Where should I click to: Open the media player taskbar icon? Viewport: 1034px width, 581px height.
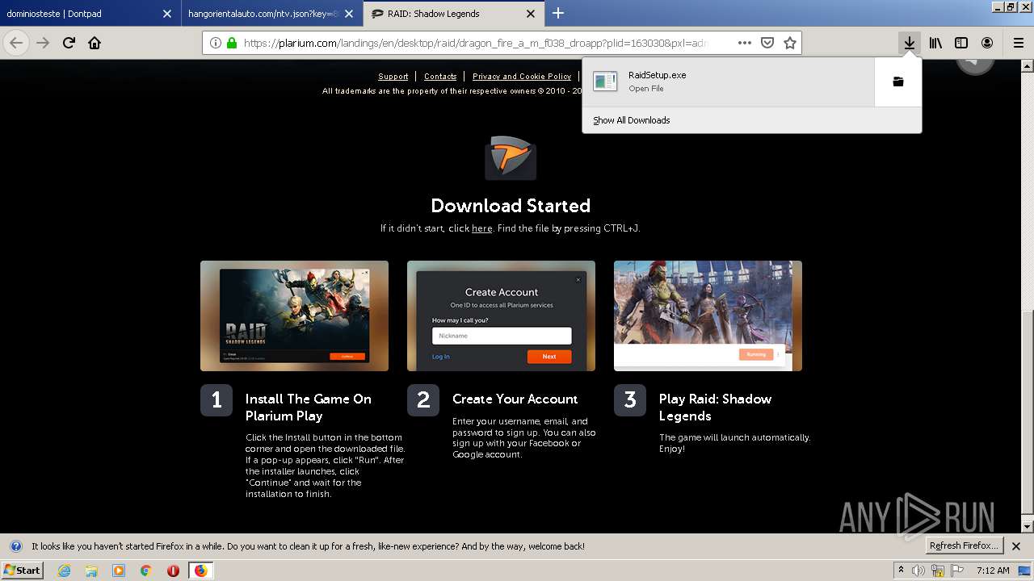pyautogui.click(x=119, y=571)
